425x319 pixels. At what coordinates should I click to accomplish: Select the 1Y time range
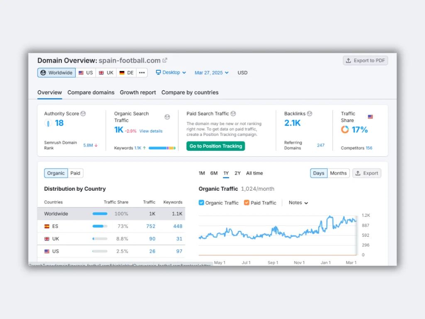coord(226,173)
